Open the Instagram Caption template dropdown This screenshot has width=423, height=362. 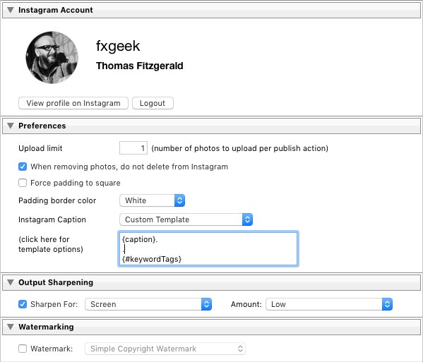186,219
